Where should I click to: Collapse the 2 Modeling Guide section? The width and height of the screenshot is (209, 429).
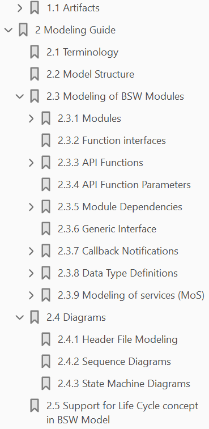point(8,30)
